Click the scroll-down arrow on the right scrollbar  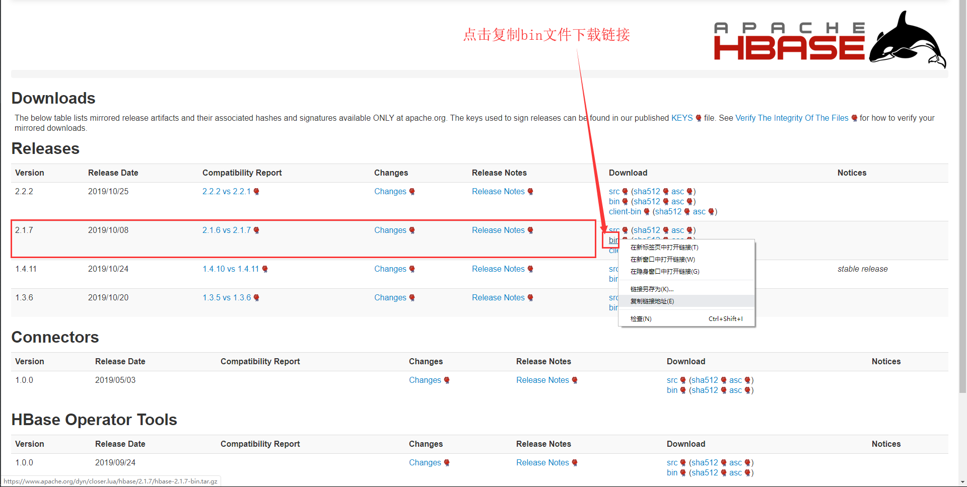point(962,481)
